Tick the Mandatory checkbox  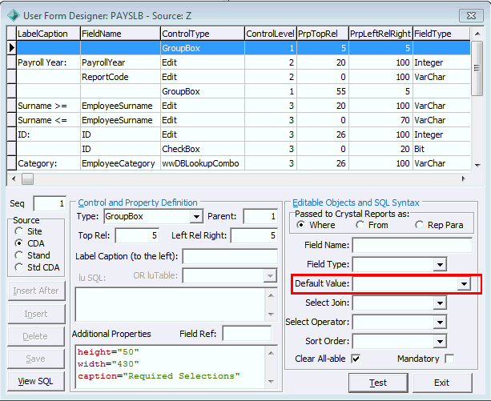tap(449, 359)
